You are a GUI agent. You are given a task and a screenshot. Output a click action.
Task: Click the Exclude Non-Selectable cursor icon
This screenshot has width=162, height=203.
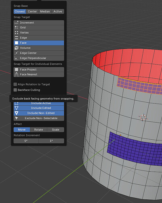pos(17,118)
